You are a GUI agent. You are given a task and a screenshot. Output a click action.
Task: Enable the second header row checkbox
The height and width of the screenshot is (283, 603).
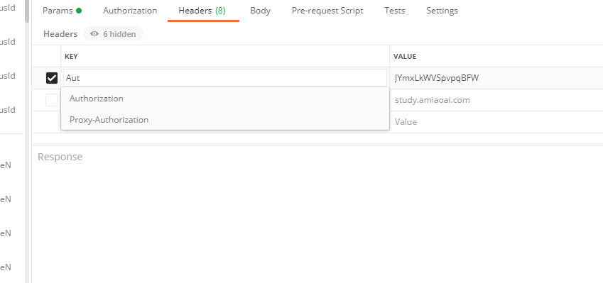52,100
